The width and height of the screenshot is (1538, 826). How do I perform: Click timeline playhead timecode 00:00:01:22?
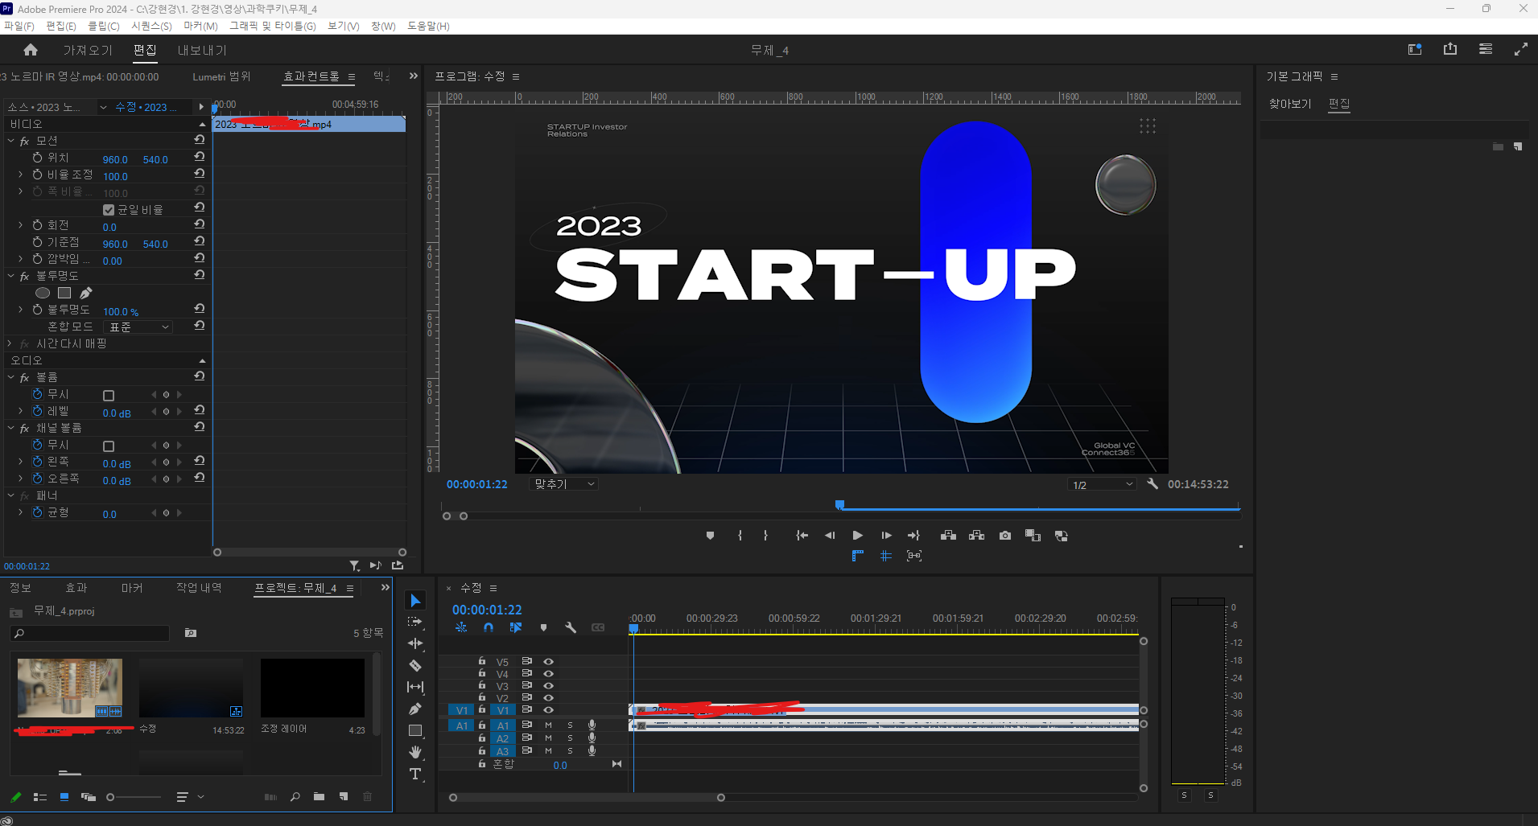(x=487, y=610)
